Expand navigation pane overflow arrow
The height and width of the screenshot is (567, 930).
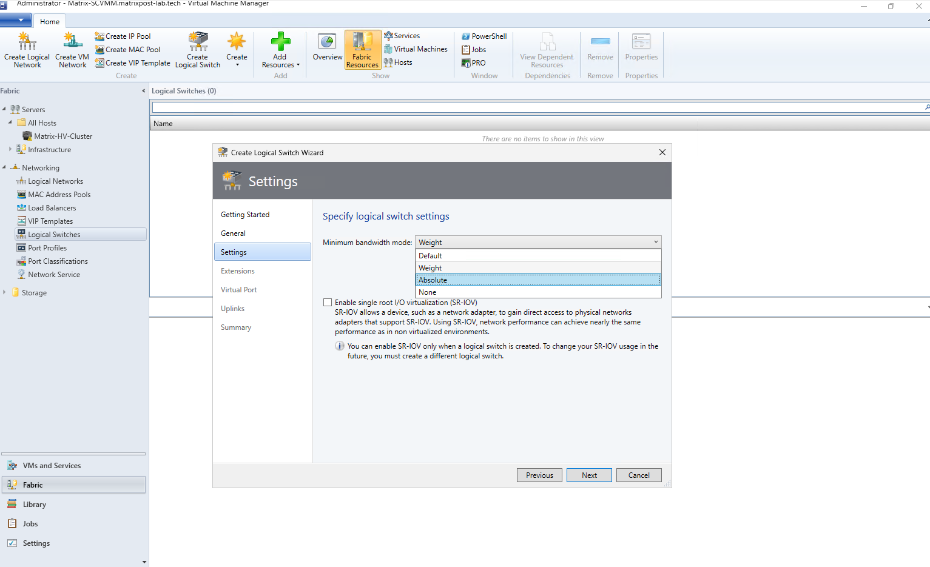coord(144,562)
